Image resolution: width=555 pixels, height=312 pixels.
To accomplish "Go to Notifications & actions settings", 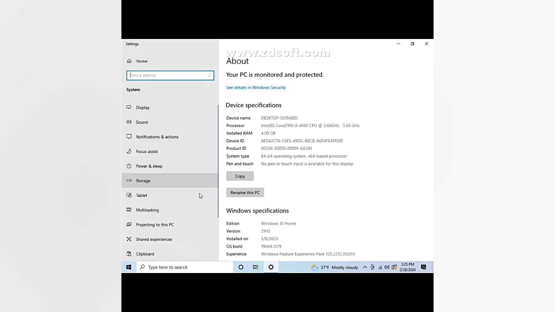I will (170, 137).
